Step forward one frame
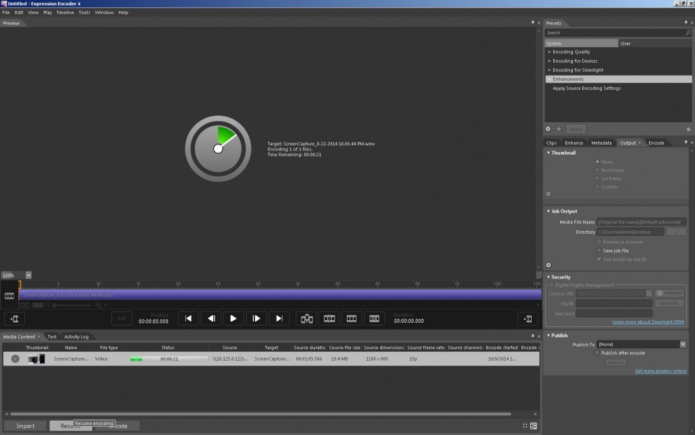695x435 pixels. tap(256, 318)
